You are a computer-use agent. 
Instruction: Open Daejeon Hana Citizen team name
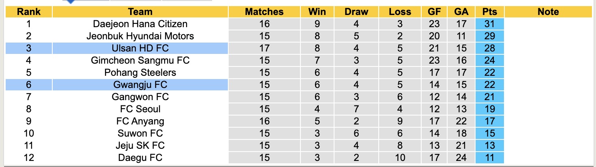140,24
